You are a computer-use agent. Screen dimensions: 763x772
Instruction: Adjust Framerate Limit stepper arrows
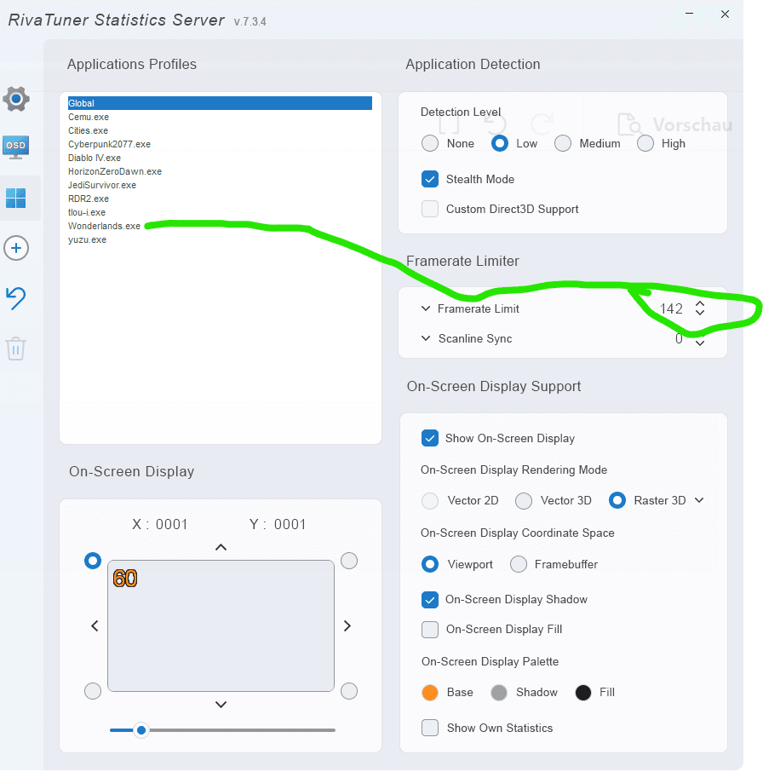pyautogui.click(x=700, y=308)
